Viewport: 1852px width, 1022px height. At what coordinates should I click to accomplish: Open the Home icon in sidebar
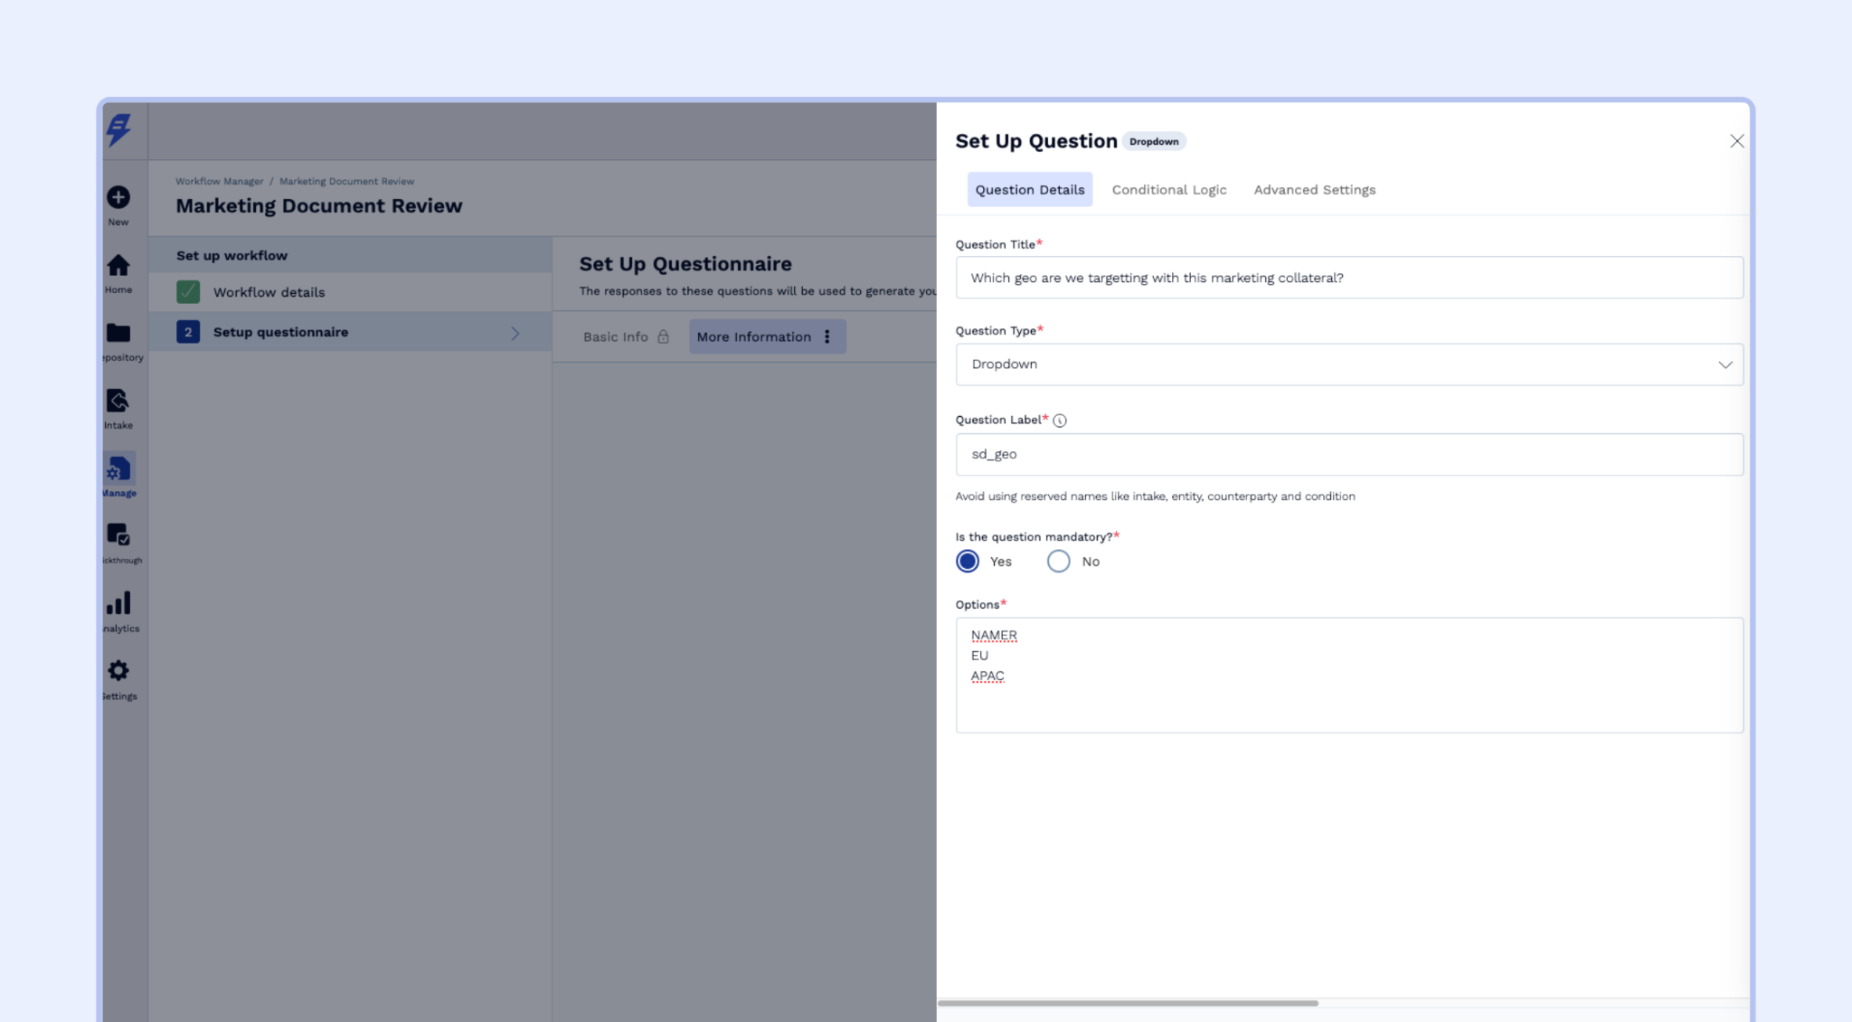click(x=118, y=265)
